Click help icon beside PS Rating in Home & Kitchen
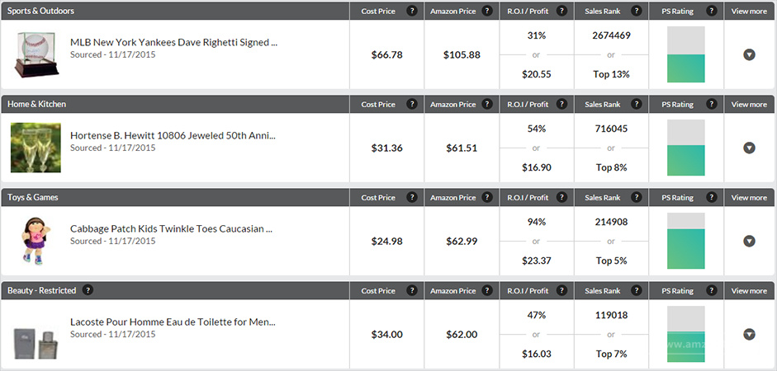The image size is (777, 371). pyautogui.click(x=710, y=105)
